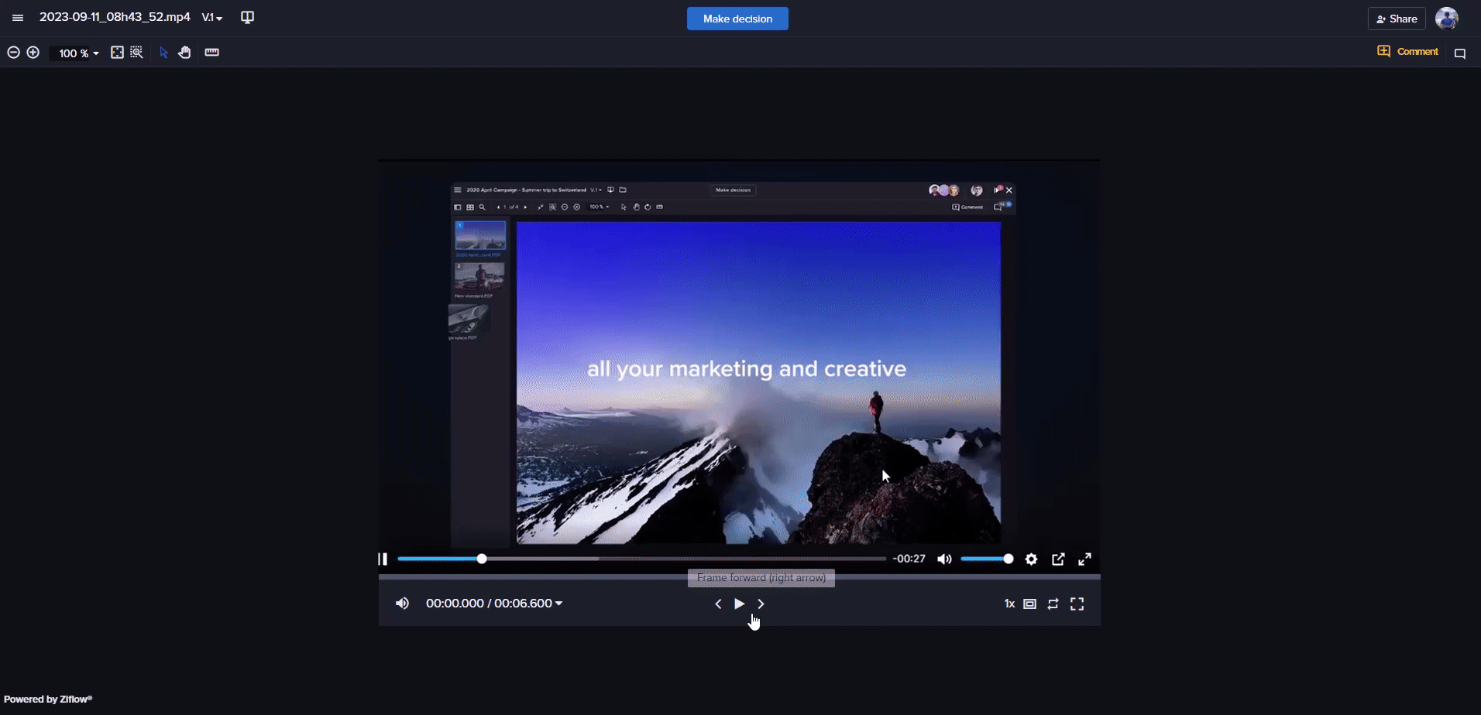Toggle the loop playback icon
The image size is (1481, 715).
1053,604
